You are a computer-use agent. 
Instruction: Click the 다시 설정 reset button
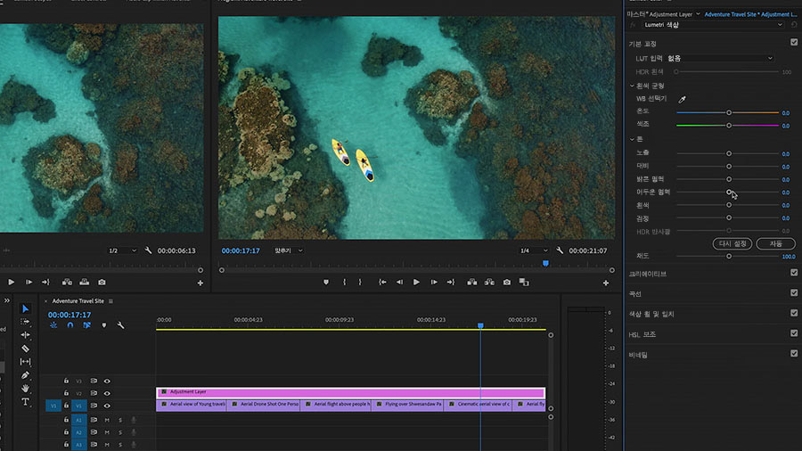point(734,243)
